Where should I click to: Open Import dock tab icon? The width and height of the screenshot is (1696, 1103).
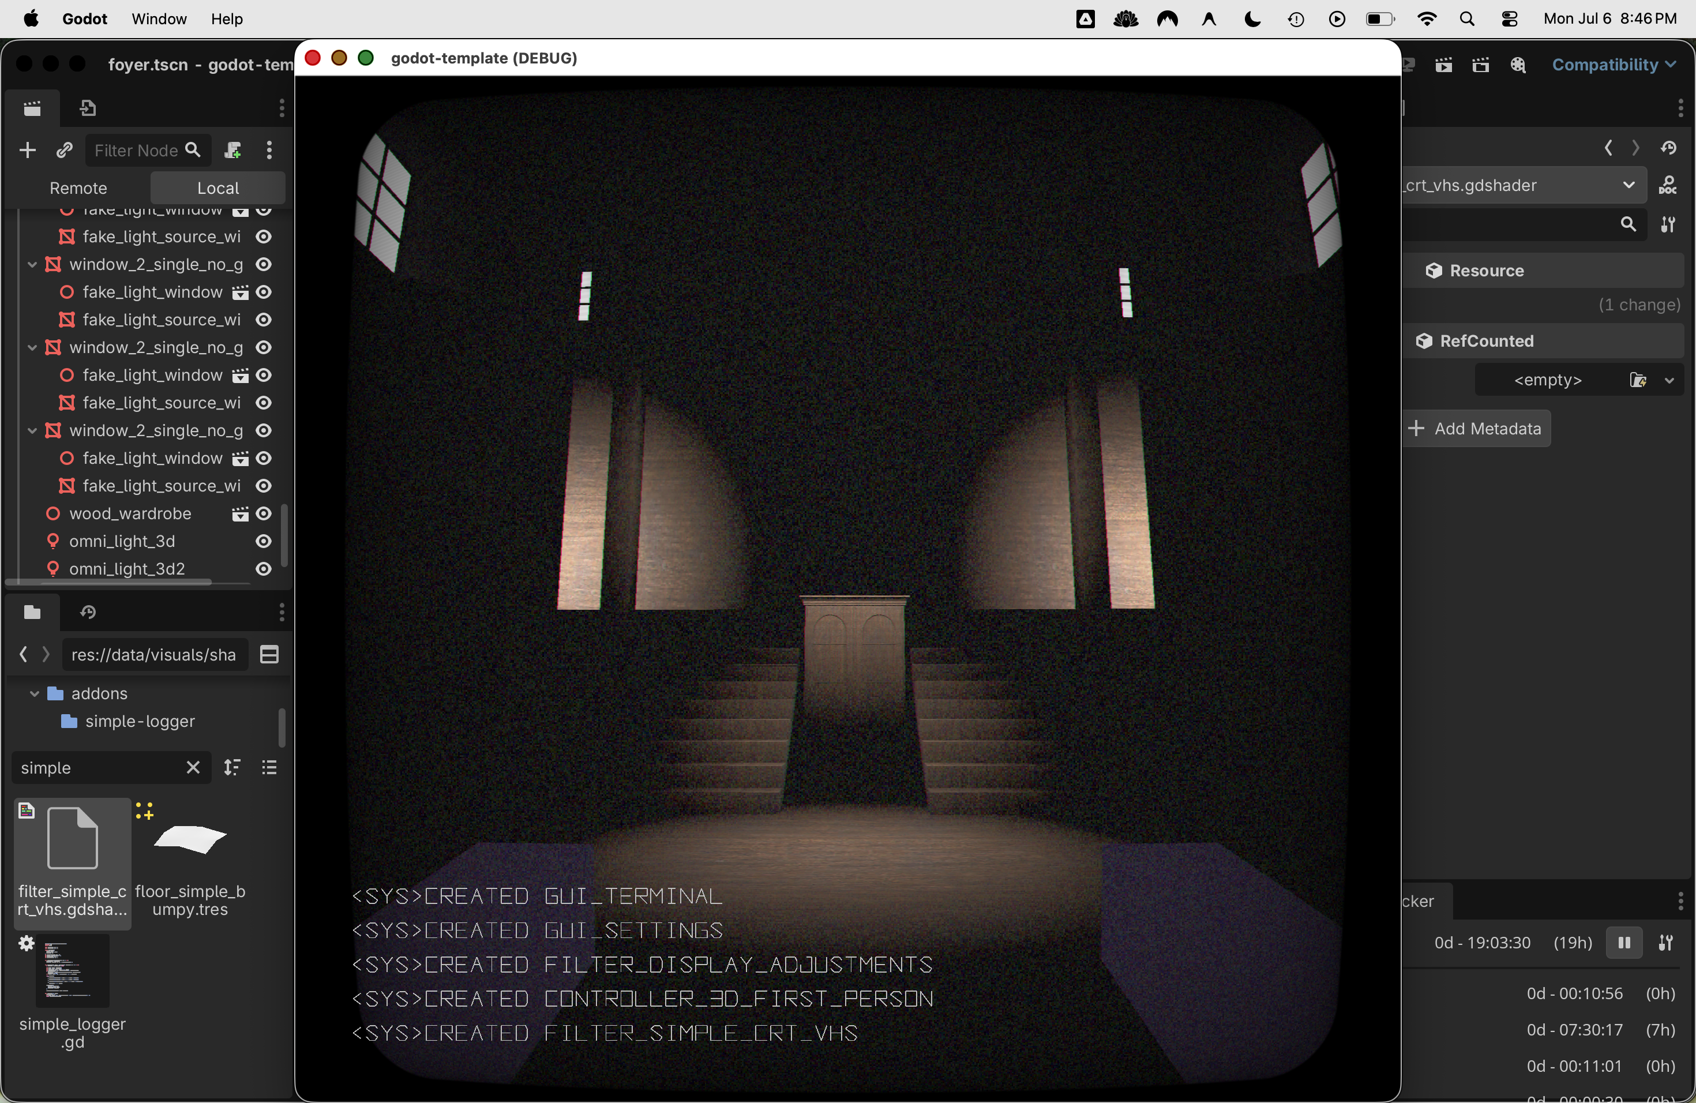pyautogui.click(x=88, y=108)
